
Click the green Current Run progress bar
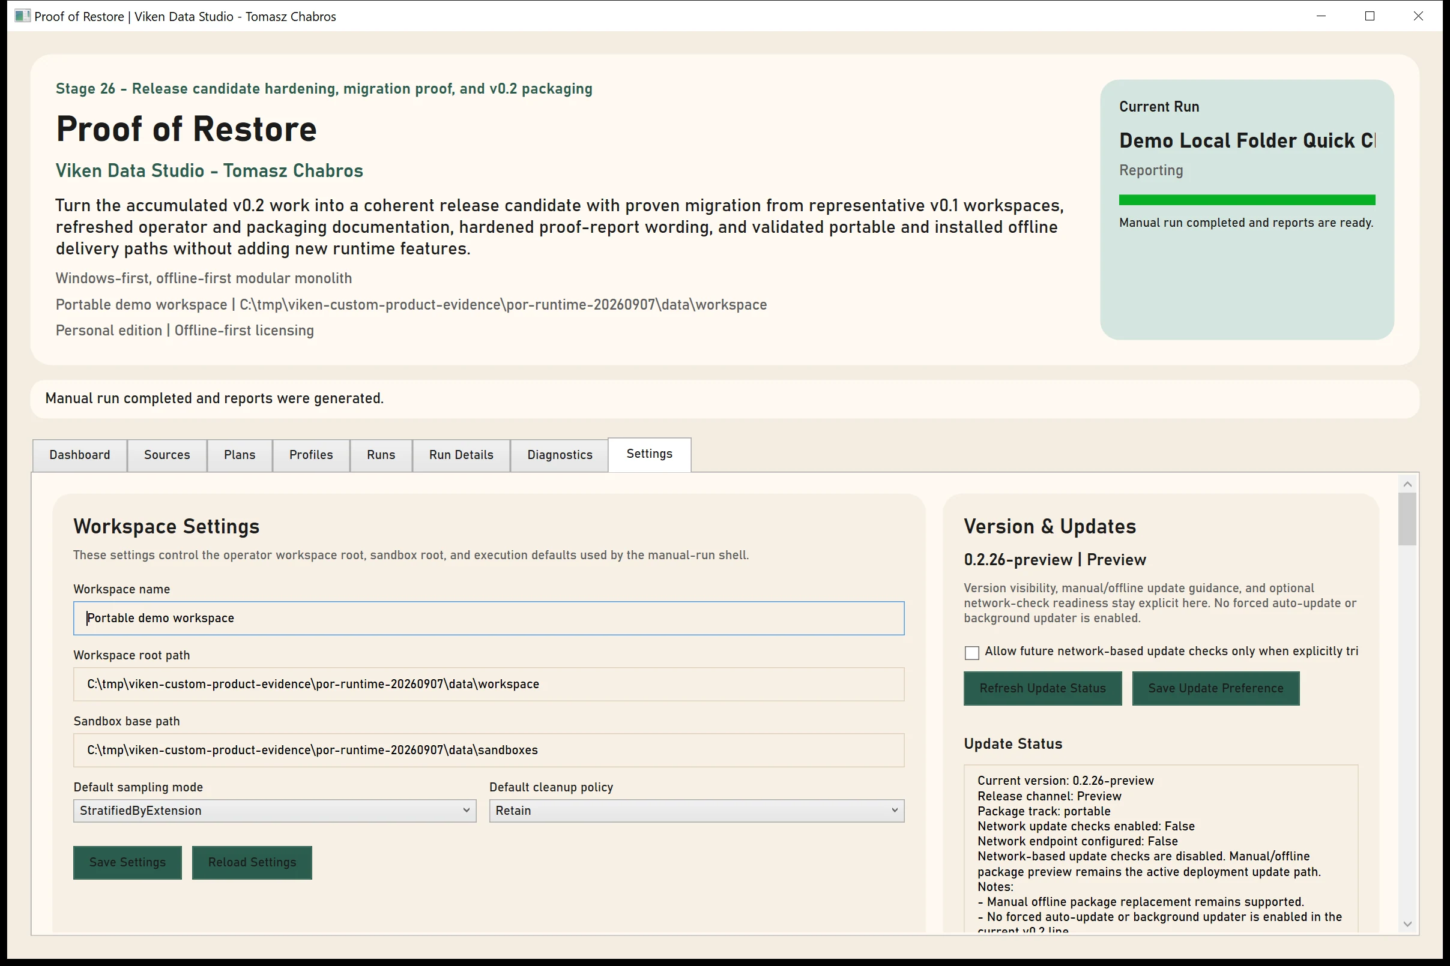coord(1247,200)
